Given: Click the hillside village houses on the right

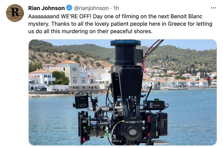Looking at the screenshot, I should [181, 80].
